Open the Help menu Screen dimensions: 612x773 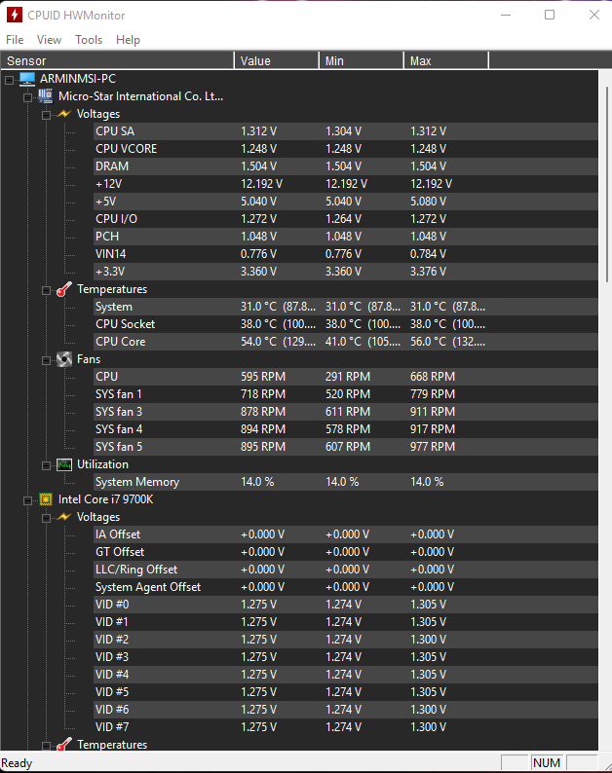tap(128, 40)
